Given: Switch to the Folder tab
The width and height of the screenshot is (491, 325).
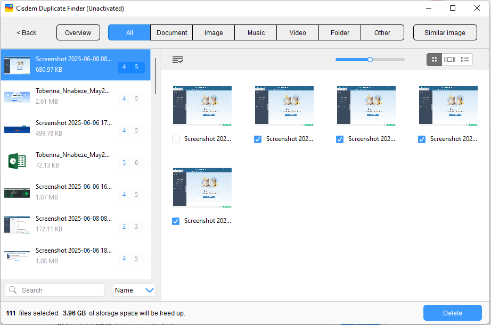Looking at the screenshot, I should point(340,32).
